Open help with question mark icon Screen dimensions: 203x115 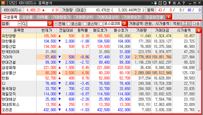[184, 3]
